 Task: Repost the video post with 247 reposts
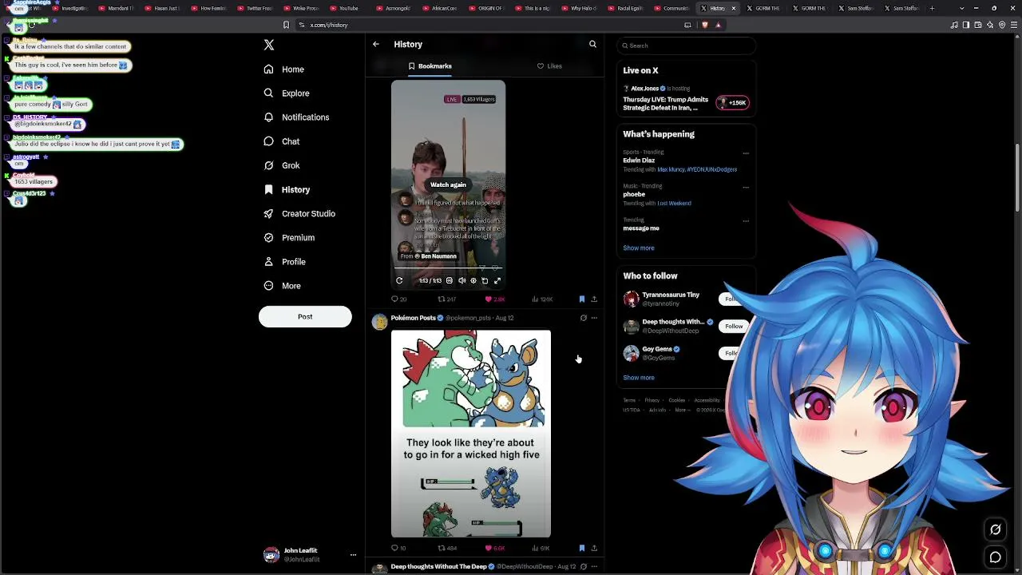coord(446,299)
